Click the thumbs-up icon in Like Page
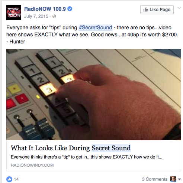This screenshot has height=183, width=183. (146, 10)
